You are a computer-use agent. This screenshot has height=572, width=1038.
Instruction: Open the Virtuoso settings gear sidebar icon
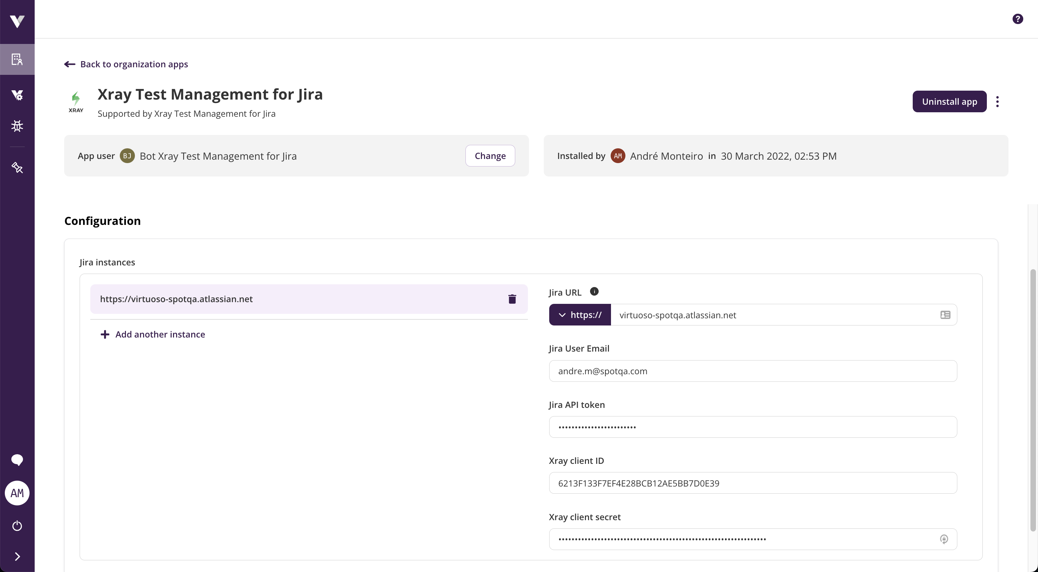[17, 95]
